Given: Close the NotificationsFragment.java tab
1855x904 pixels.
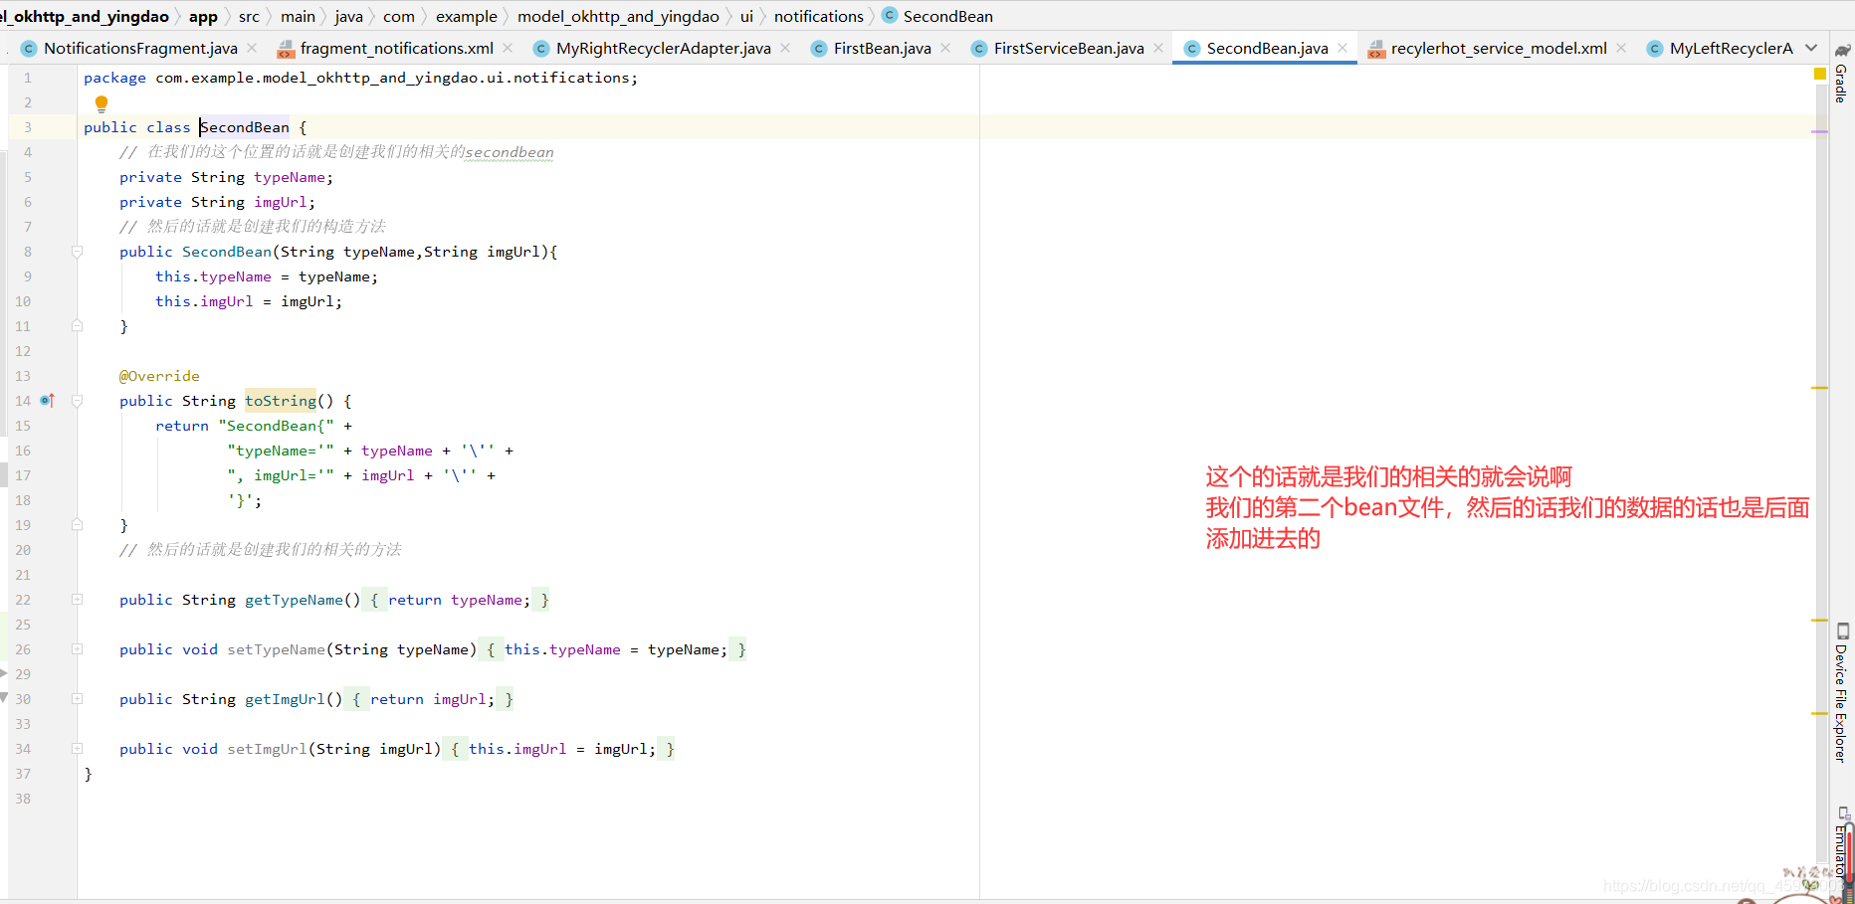Looking at the screenshot, I should pyautogui.click(x=252, y=48).
